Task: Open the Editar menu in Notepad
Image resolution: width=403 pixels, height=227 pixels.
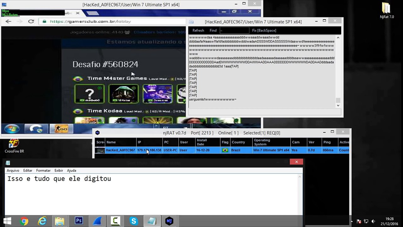Action: 28,171
